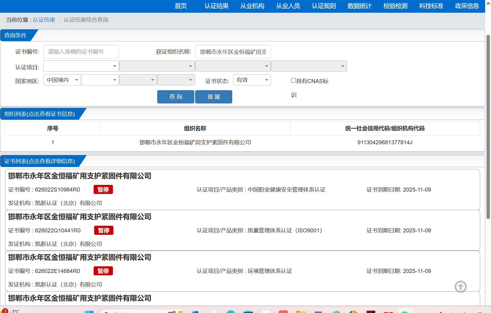This screenshot has width=491, height=313.
Task: Open the 中国境内 country dropdown
Action: click(x=62, y=80)
